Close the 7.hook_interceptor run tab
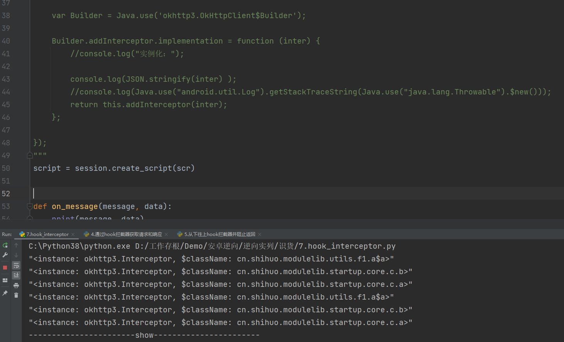 coord(73,234)
